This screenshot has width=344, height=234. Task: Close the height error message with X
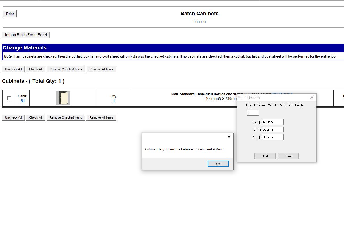click(x=229, y=137)
